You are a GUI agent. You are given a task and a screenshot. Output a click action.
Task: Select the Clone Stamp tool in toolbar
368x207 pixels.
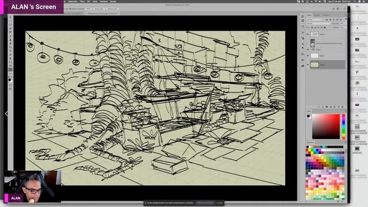pos(10,40)
